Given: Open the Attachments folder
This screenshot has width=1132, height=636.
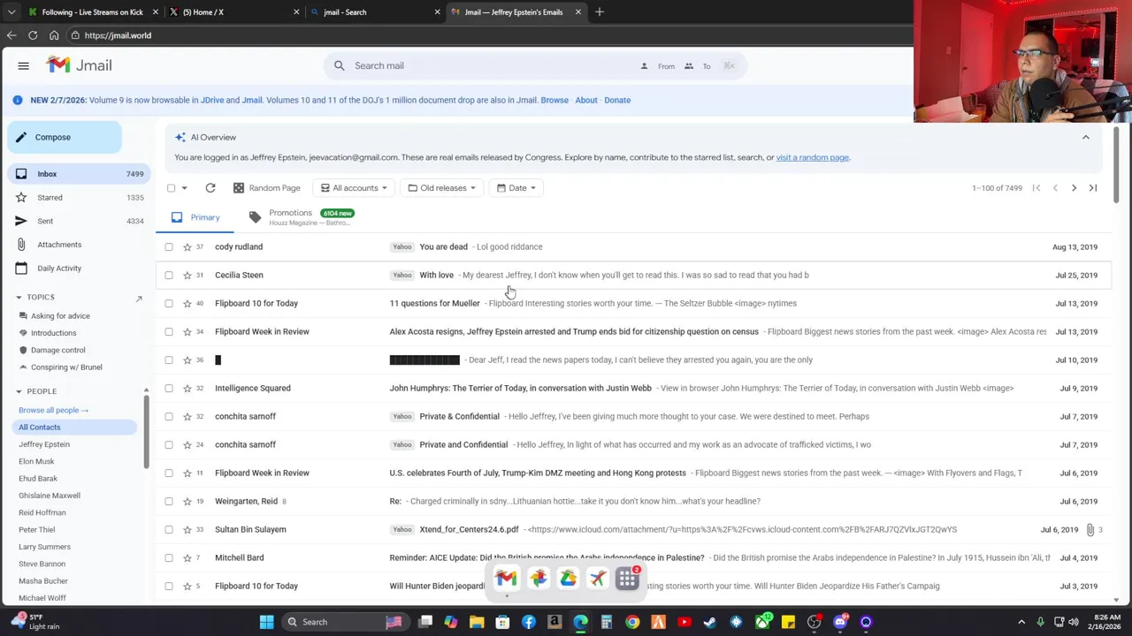Looking at the screenshot, I should click(78, 245).
